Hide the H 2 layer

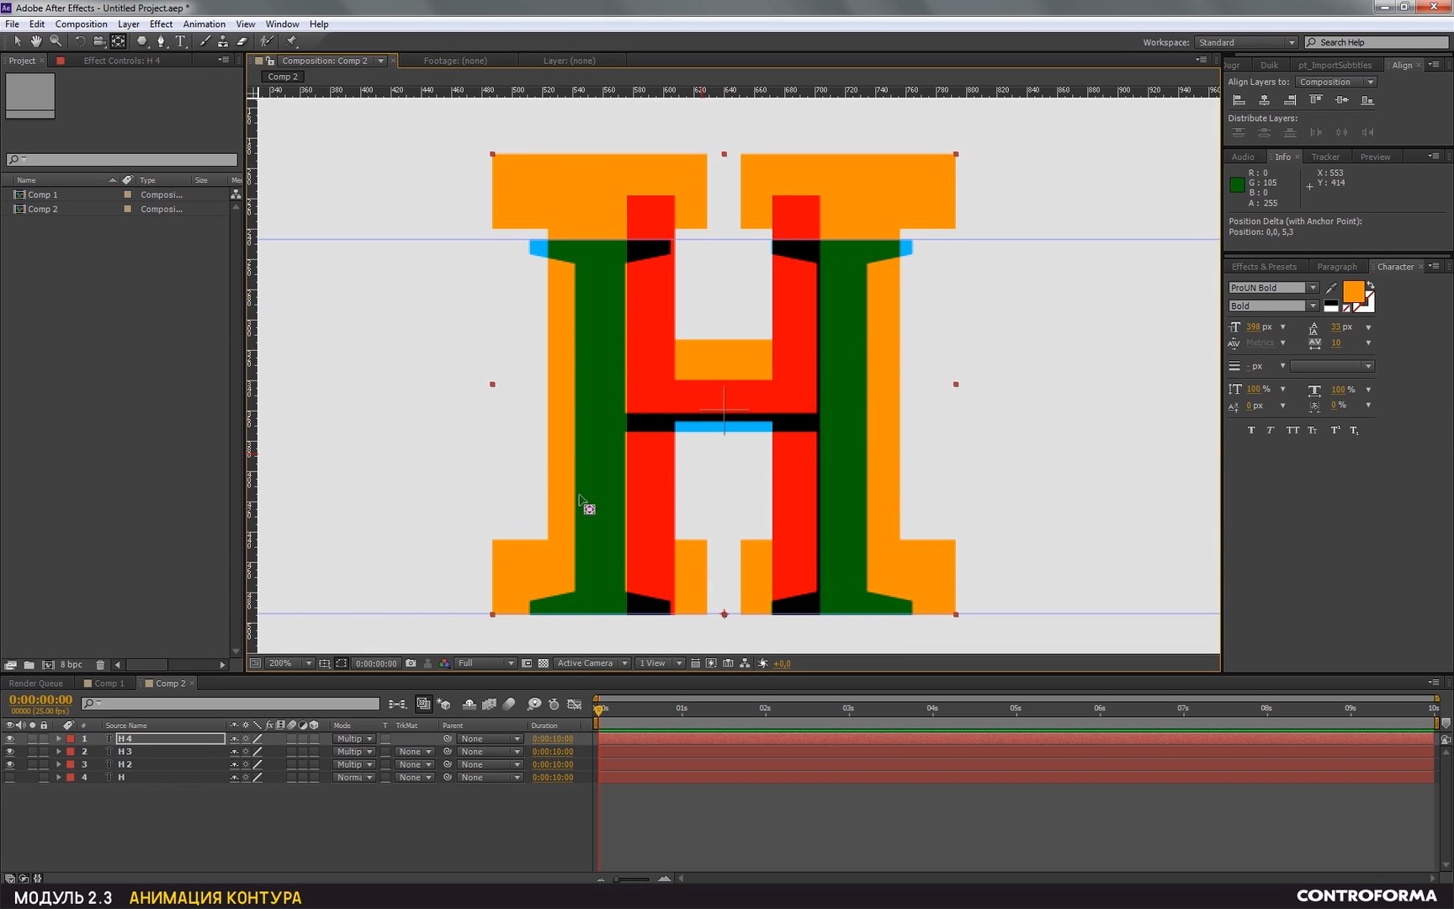10,765
